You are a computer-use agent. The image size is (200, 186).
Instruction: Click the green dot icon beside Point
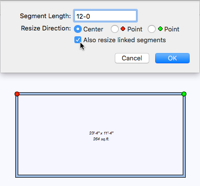160,29
